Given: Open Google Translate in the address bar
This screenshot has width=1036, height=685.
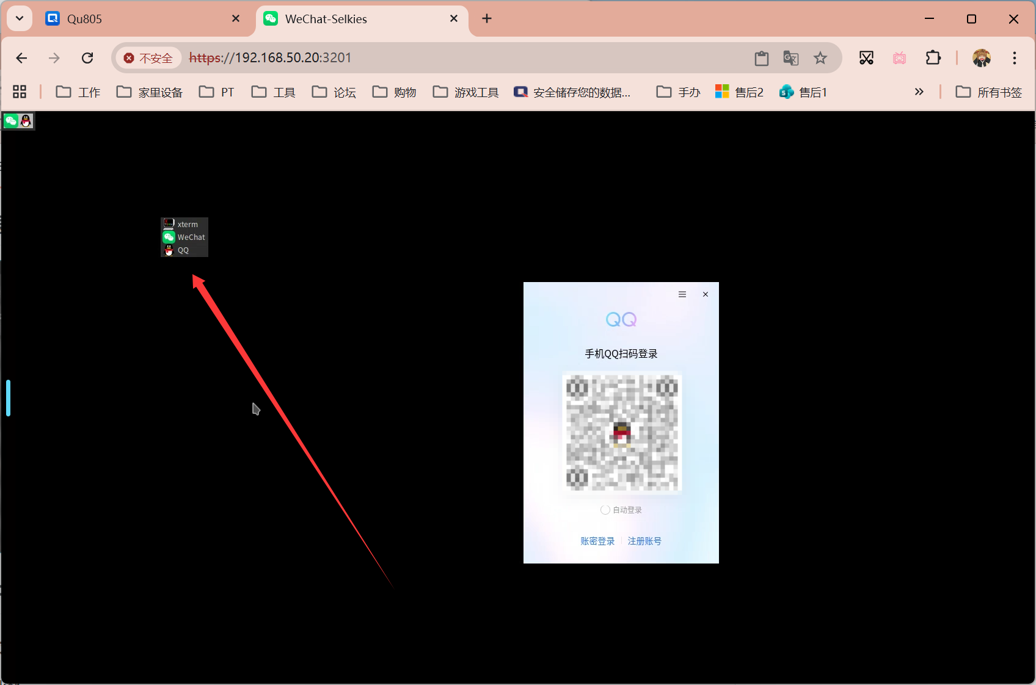Looking at the screenshot, I should (x=790, y=57).
